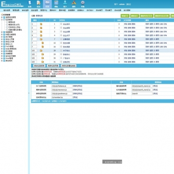Viewport: 174px width, 174px height.
Task: Open 版本更新 in the secondary menu bar
Action: coord(127,10)
